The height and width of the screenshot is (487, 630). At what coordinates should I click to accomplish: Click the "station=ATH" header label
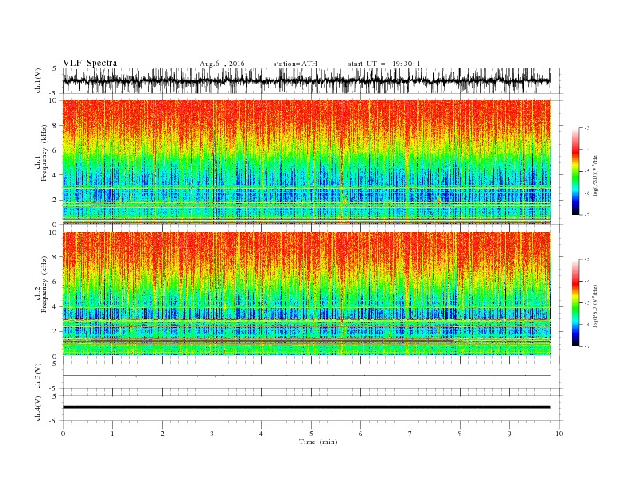pyautogui.click(x=295, y=64)
